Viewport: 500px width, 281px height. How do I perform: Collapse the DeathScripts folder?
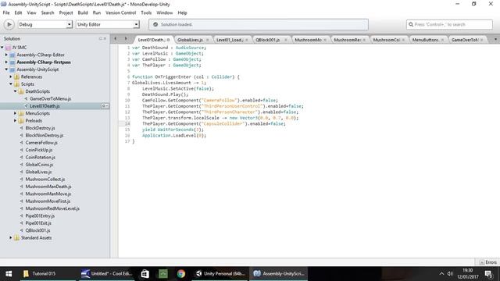coord(15,91)
